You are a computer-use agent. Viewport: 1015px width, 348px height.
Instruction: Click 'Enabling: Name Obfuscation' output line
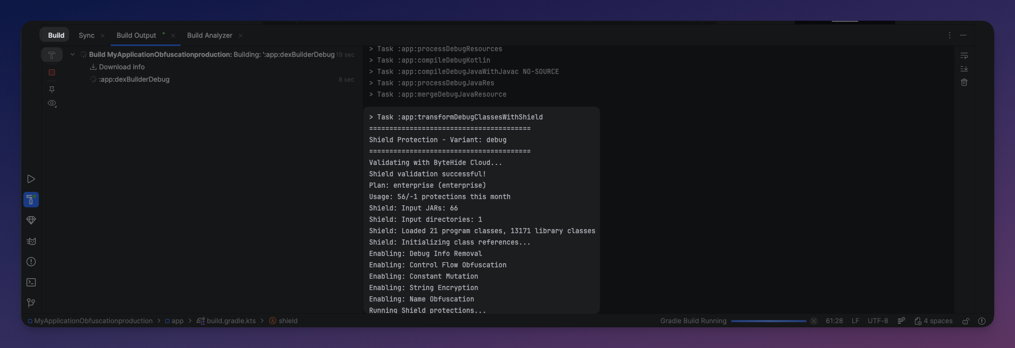tap(421, 299)
